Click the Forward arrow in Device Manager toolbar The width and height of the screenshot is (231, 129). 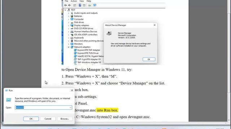click(x=69, y=5)
